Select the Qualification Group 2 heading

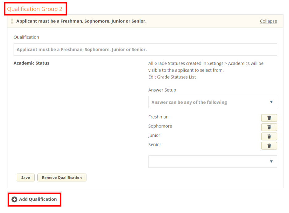35,9
